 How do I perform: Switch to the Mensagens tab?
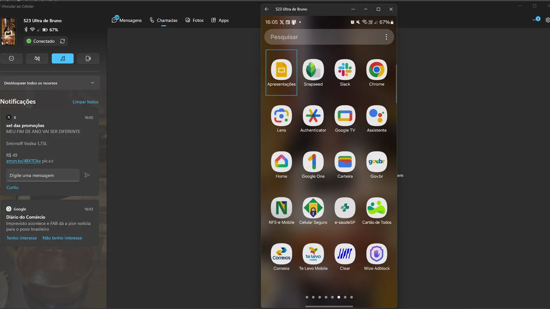[x=127, y=20]
